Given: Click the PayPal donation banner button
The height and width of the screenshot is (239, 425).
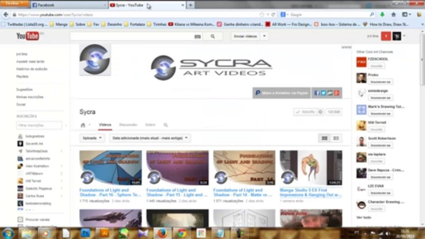Looking at the screenshot, I should click(281, 93).
